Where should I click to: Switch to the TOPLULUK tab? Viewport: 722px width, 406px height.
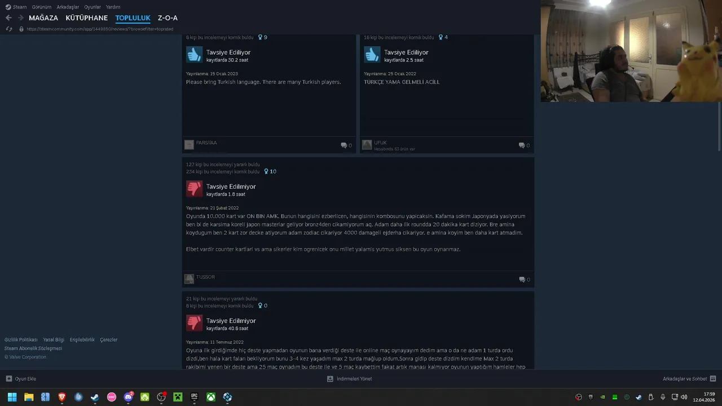pyautogui.click(x=133, y=18)
